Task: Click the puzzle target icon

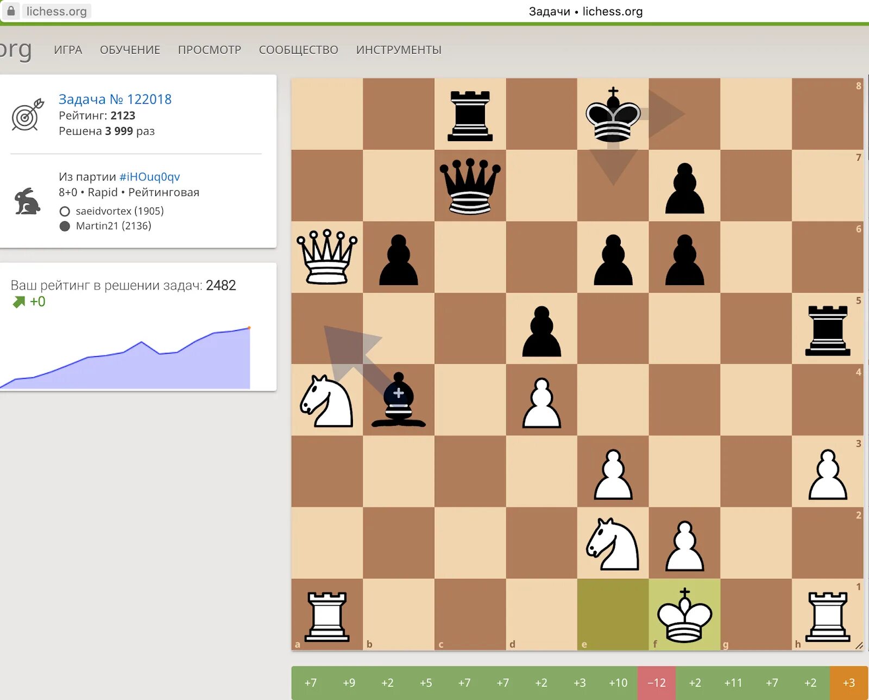Action: tap(27, 115)
